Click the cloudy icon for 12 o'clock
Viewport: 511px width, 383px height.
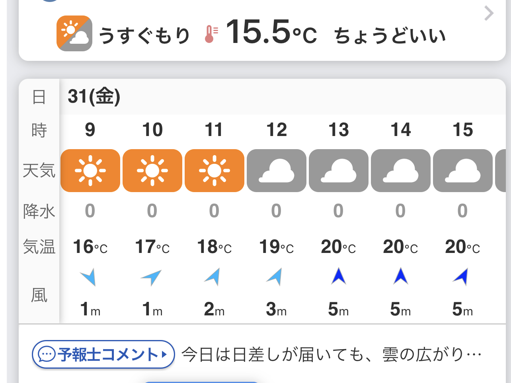click(x=277, y=171)
